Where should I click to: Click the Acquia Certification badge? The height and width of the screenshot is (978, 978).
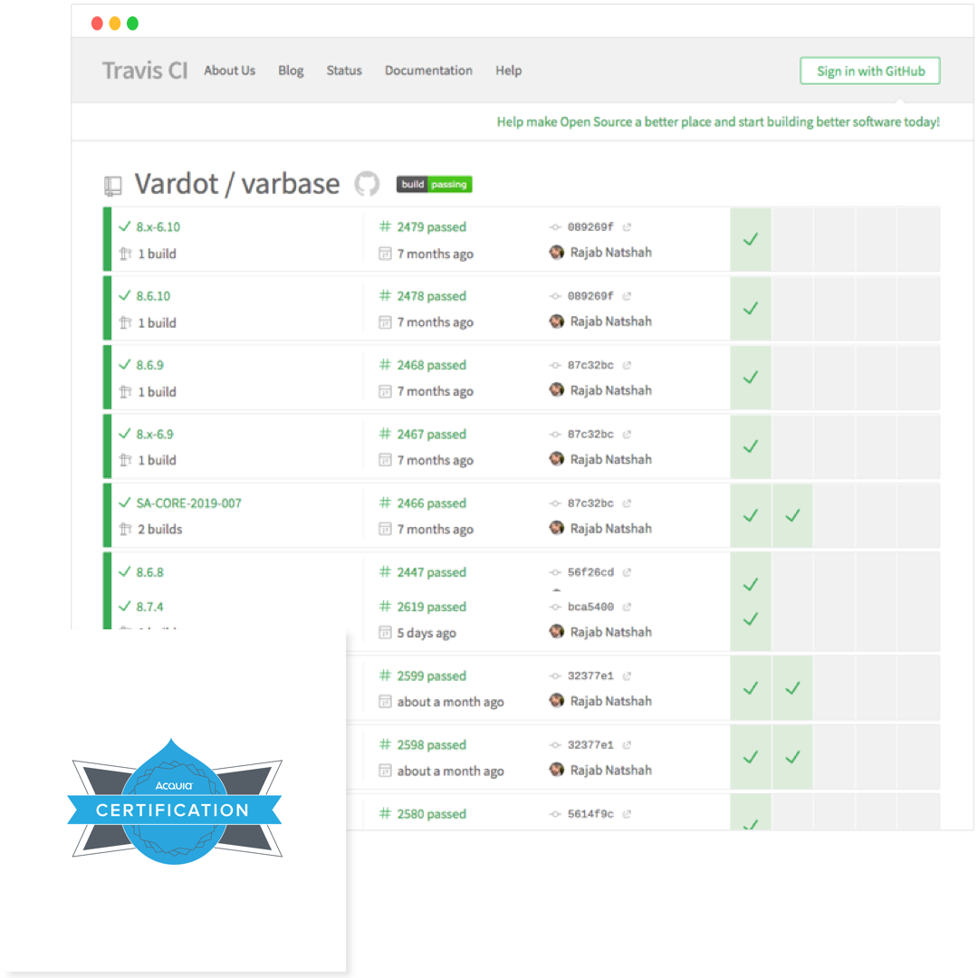174,802
